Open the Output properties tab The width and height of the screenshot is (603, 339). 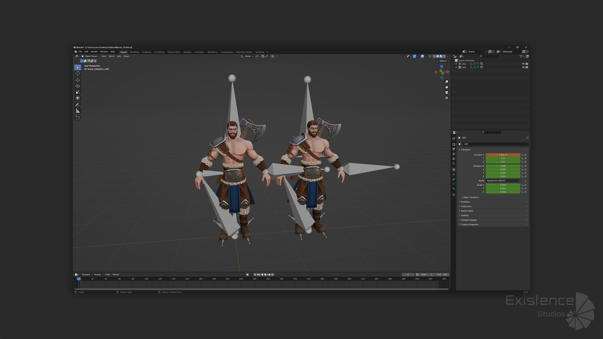coord(454,149)
